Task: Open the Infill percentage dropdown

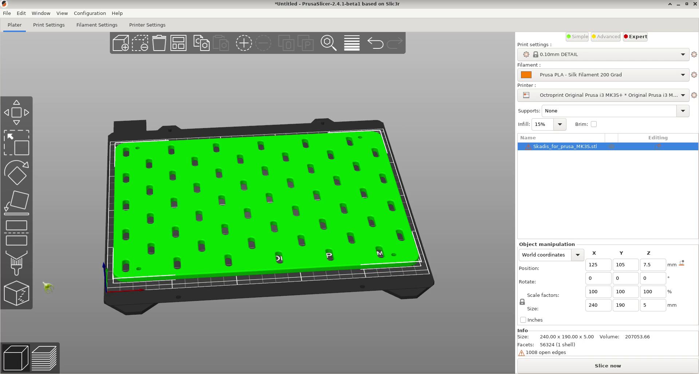Action: click(x=560, y=124)
